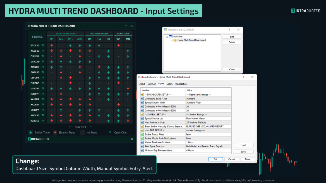
Task: Collapse the Main chart tree node
Action: [167, 37]
